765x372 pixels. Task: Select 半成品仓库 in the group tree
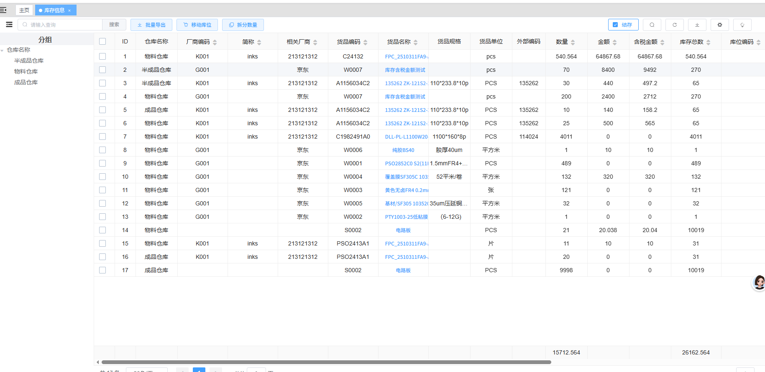click(29, 61)
